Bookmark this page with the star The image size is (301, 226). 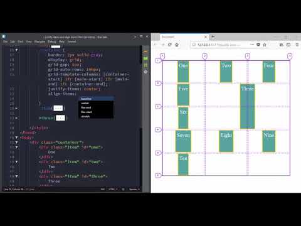tap(265, 45)
